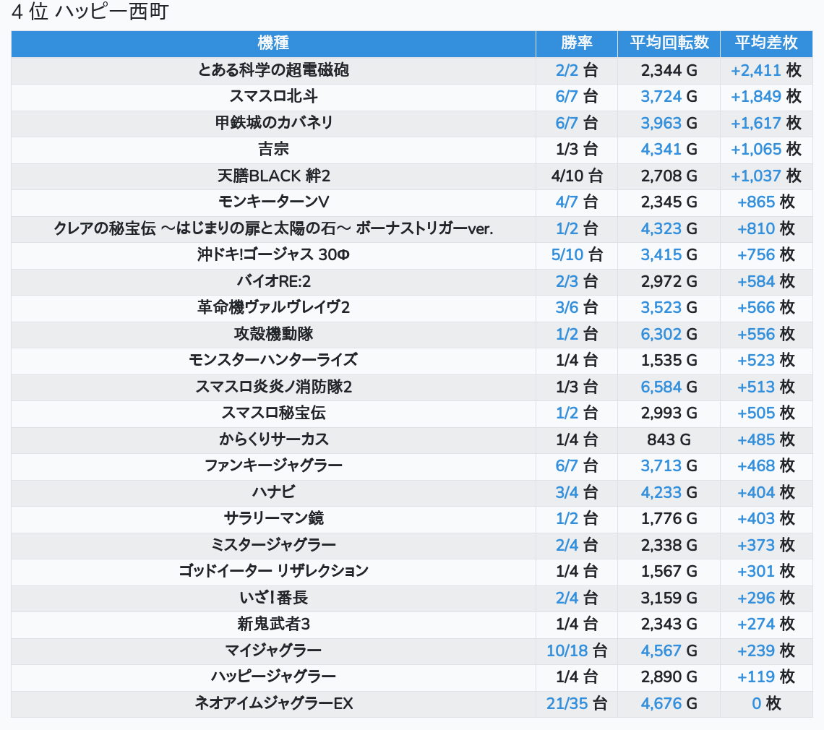
Task: Click 6,302 average spins for 攻殻機動隊
Action: click(661, 334)
